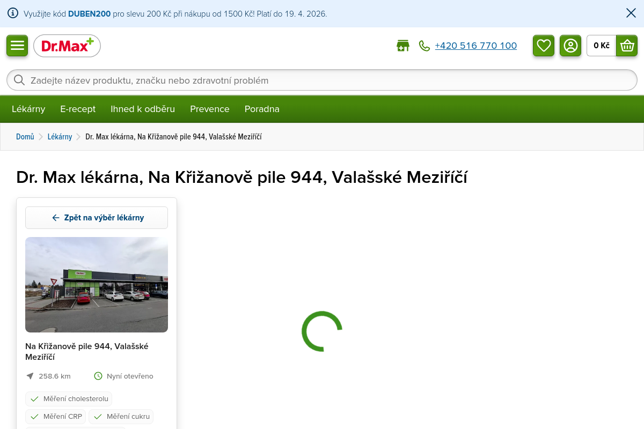644x429 pixels.
Task: Open the E-recept menu item
Action: click(x=78, y=109)
